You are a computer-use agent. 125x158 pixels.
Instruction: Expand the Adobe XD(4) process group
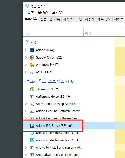tap(26, 50)
